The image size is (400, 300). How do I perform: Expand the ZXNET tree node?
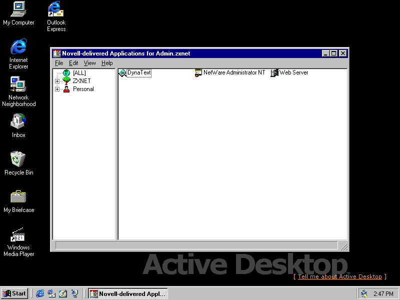[57, 81]
